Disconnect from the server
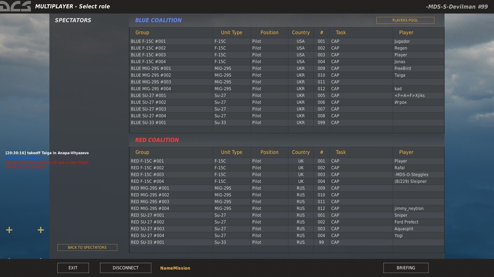 tap(125, 268)
